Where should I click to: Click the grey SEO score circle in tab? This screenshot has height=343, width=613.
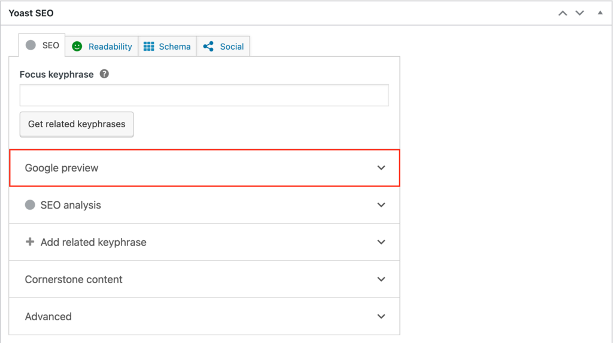[x=31, y=45]
